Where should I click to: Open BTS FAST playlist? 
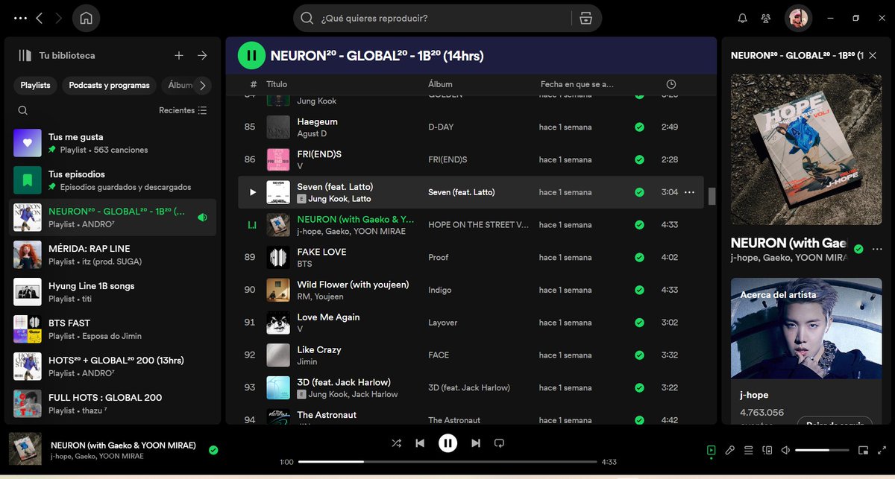[x=113, y=329]
